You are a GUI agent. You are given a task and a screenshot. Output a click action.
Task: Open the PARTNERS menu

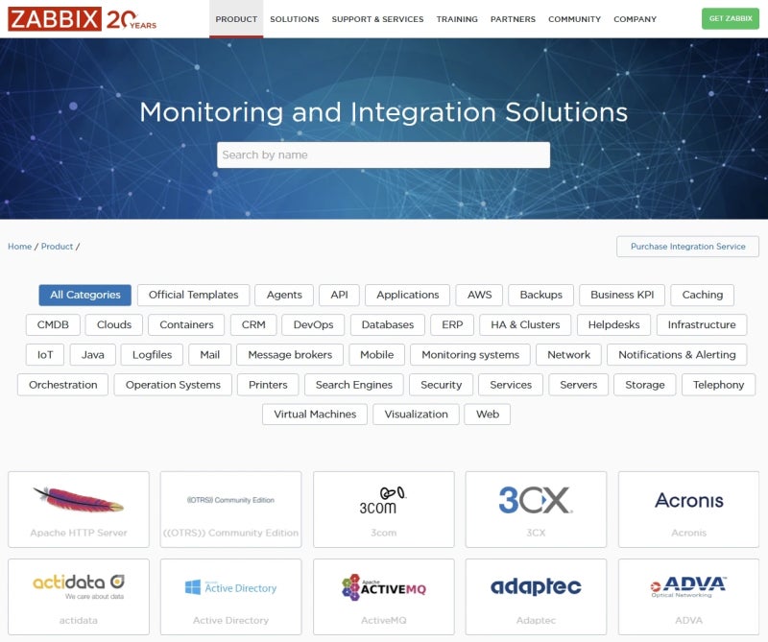point(513,19)
